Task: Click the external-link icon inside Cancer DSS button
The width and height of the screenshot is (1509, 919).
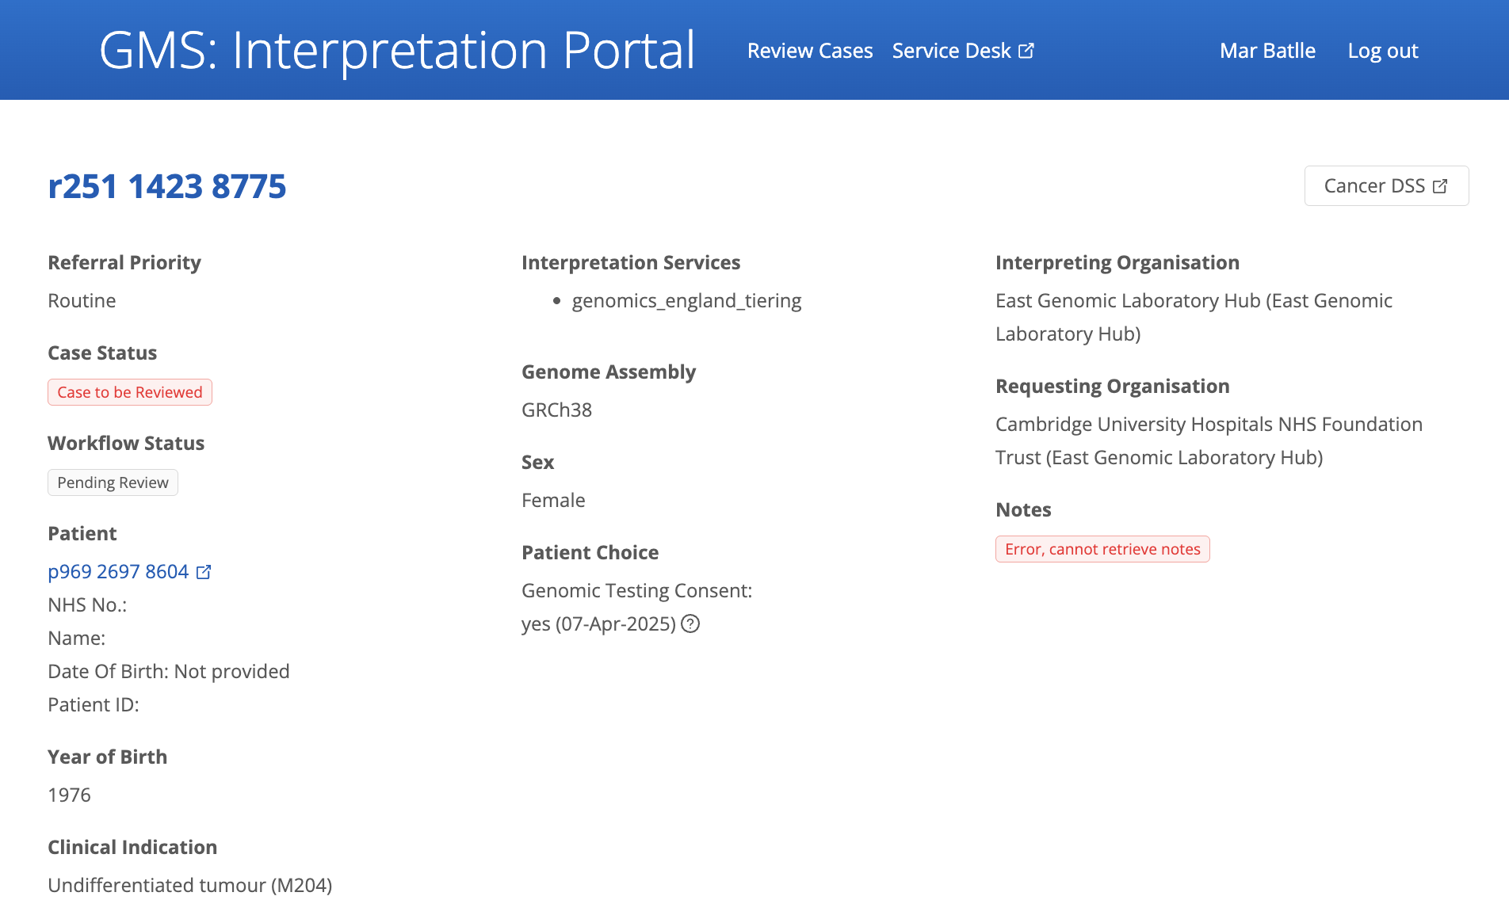Action: tap(1440, 186)
